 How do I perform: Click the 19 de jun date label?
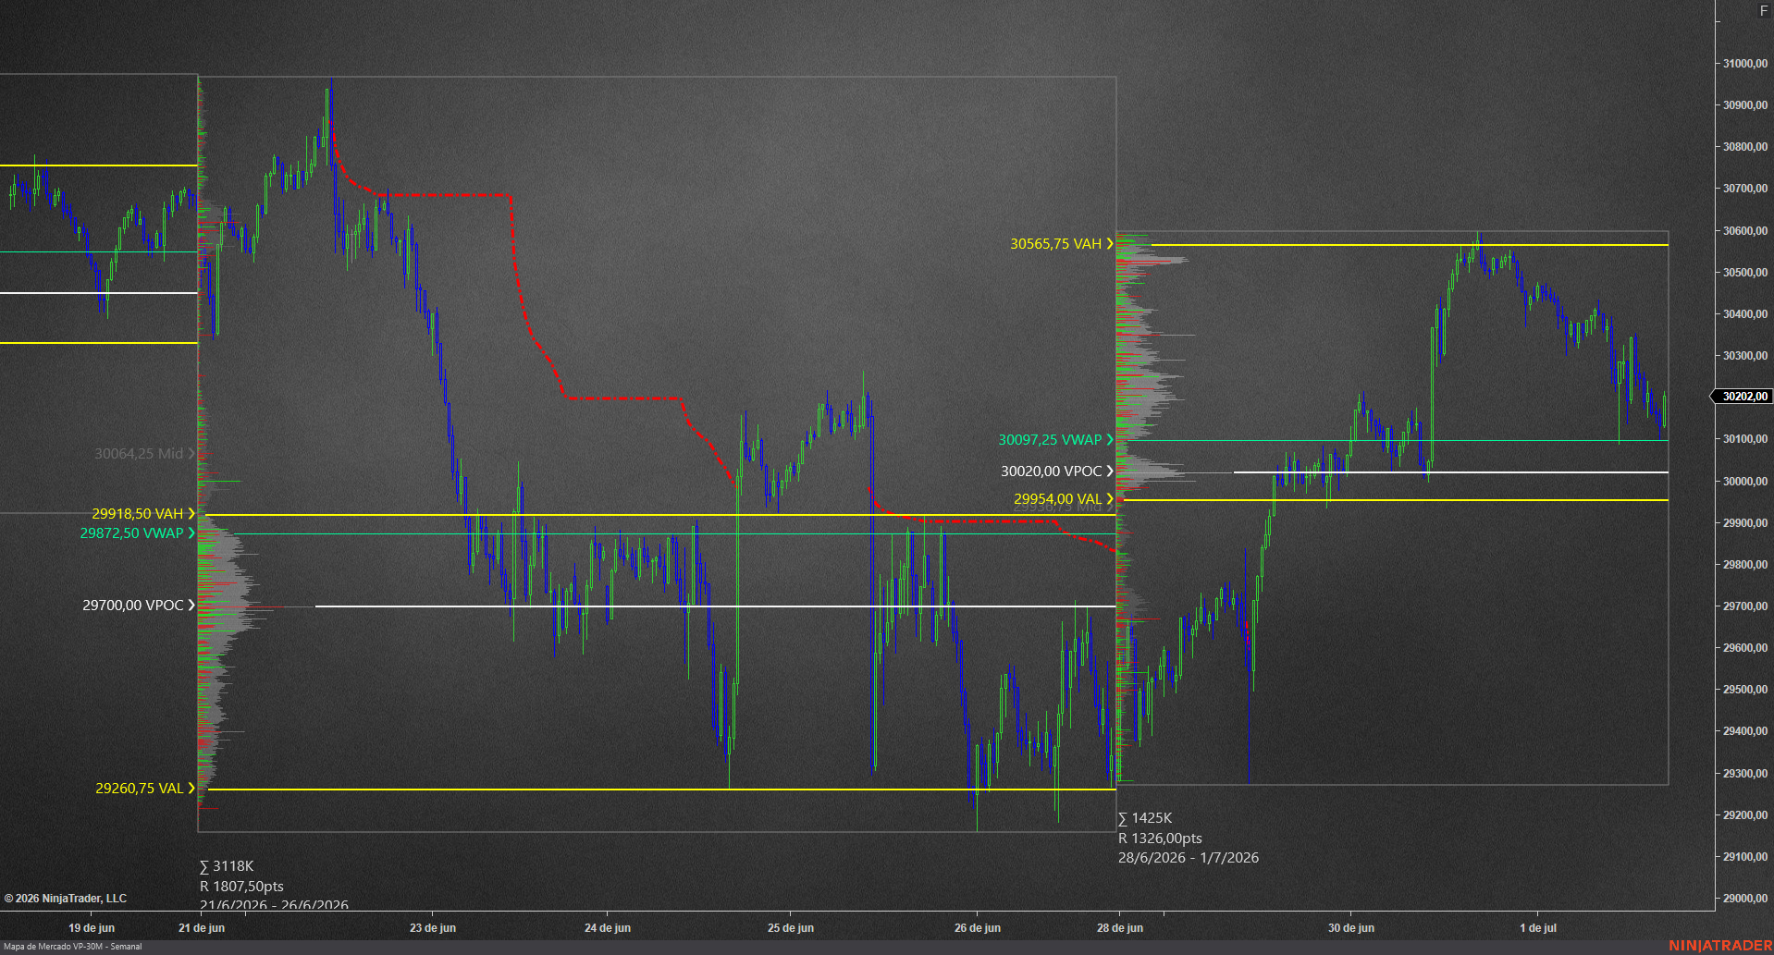[x=92, y=928]
